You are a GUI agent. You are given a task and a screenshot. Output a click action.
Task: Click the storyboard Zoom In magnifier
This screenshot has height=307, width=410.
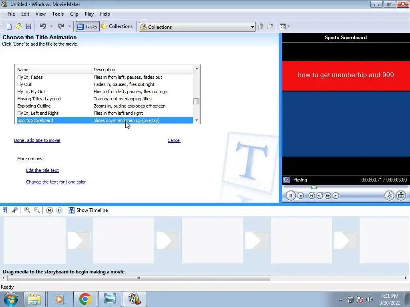[27, 210]
